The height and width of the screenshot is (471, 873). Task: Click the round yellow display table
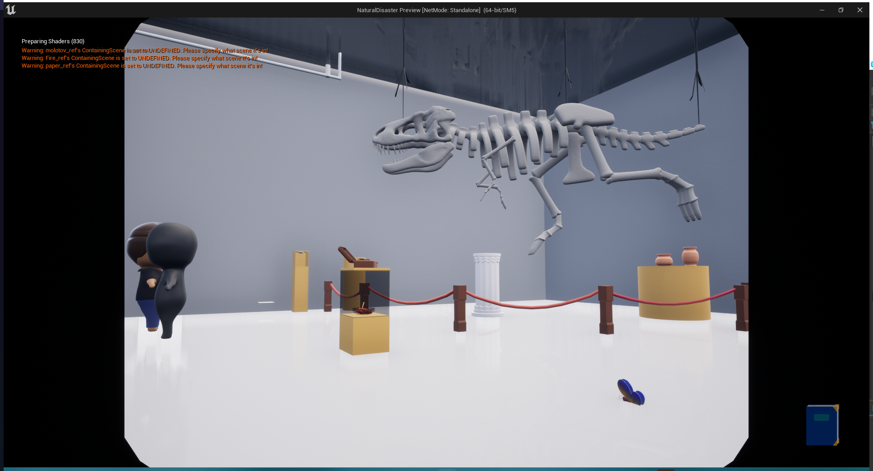click(x=674, y=293)
